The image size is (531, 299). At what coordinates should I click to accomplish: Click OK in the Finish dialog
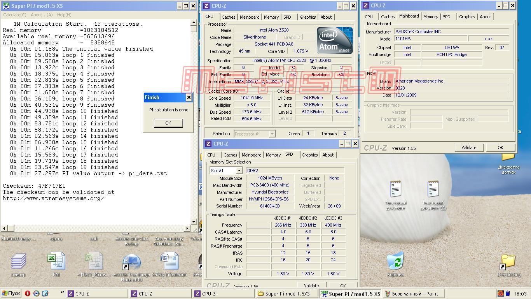pos(168,123)
